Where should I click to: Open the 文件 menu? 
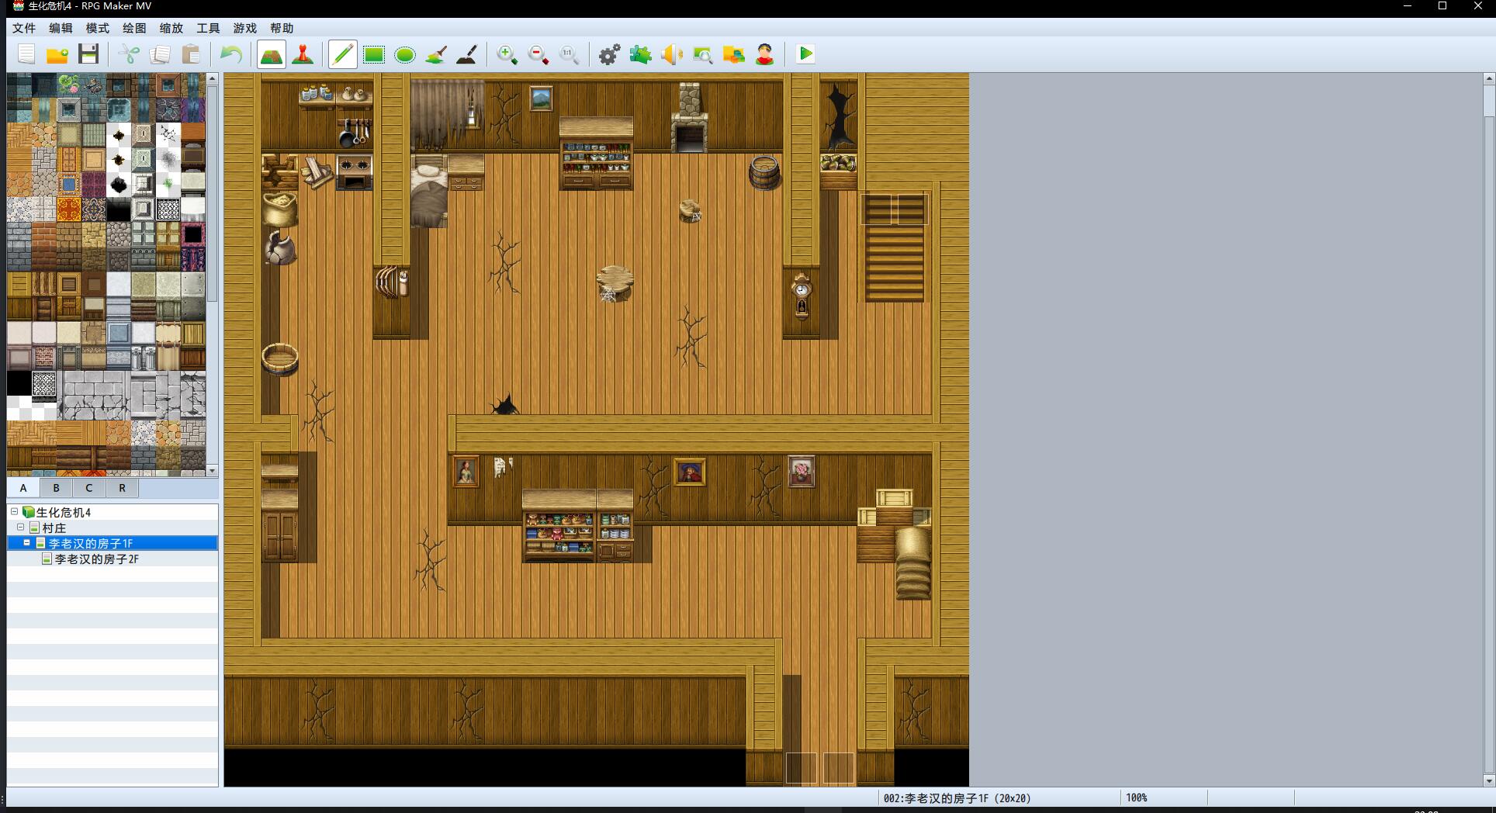24,28
